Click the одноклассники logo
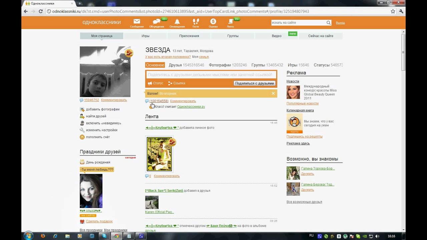The image size is (427, 240). click(102, 22)
